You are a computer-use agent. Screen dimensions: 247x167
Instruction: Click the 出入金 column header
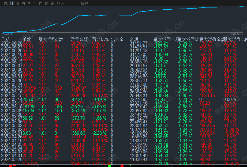coord(117,39)
